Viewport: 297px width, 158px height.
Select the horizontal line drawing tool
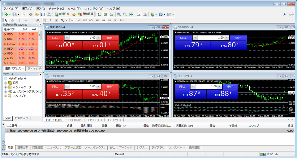[26, 20]
